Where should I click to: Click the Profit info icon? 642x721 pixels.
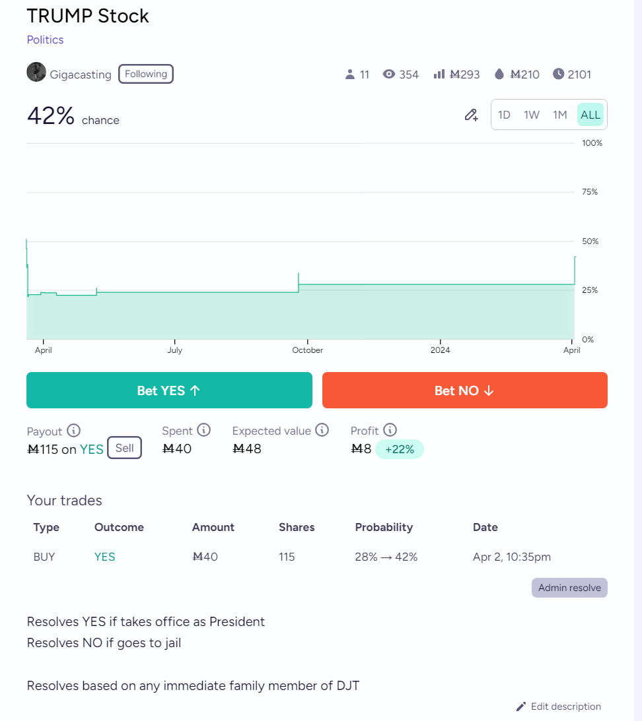point(390,430)
